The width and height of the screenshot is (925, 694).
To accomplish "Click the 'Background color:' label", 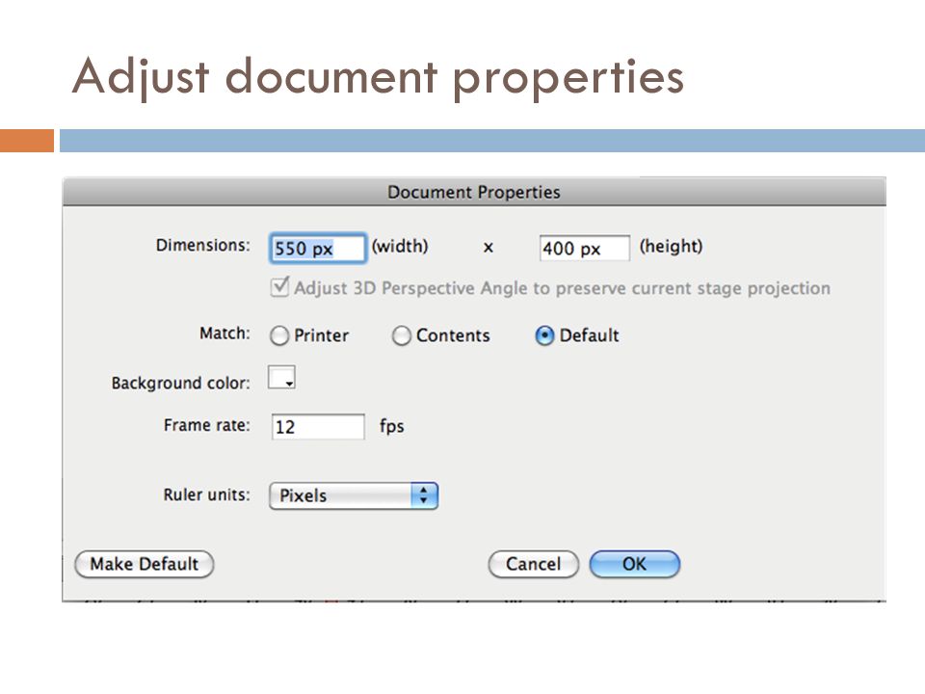I will 180,383.
